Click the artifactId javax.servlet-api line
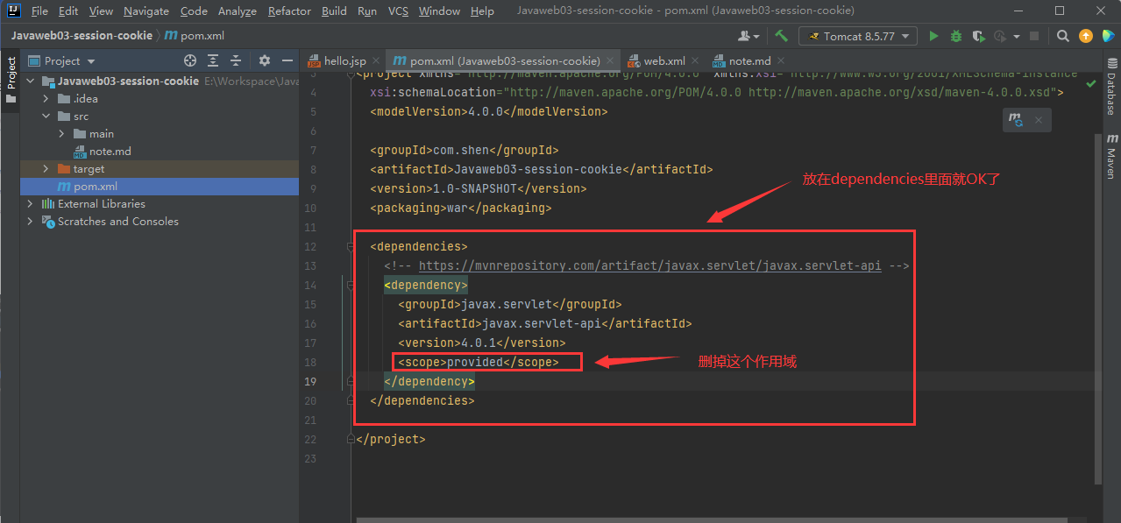This screenshot has width=1121, height=523. [x=544, y=323]
